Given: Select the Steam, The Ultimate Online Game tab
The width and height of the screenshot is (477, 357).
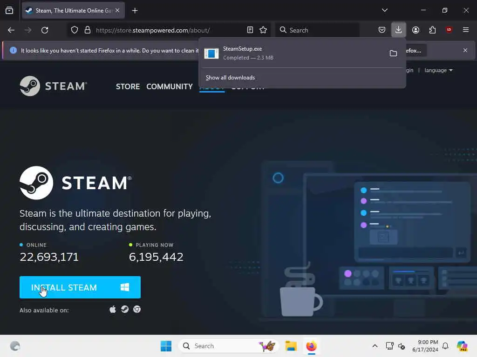Looking at the screenshot, I should tap(73, 11).
